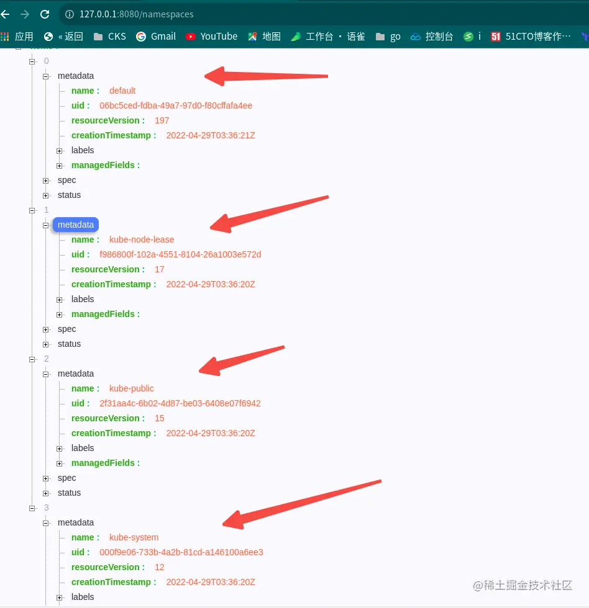The height and width of the screenshot is (608, 589).
Task: Open the 控制台 bookmark
Action: [x=432, y=37]
